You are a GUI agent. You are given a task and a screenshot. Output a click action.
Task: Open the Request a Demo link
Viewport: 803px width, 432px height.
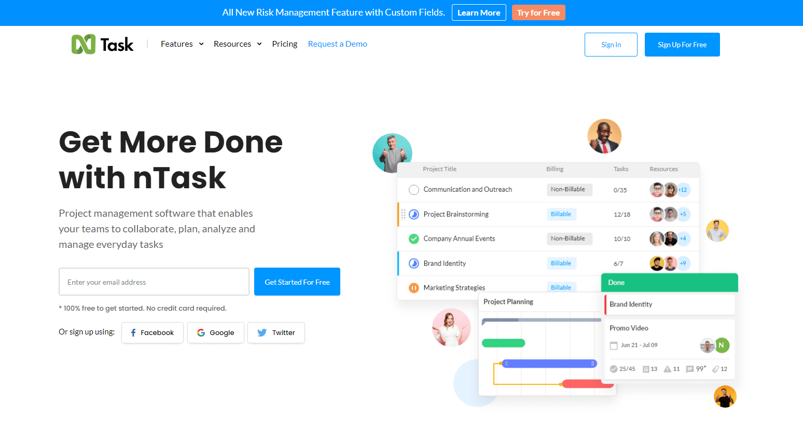(x=338, y=44)
